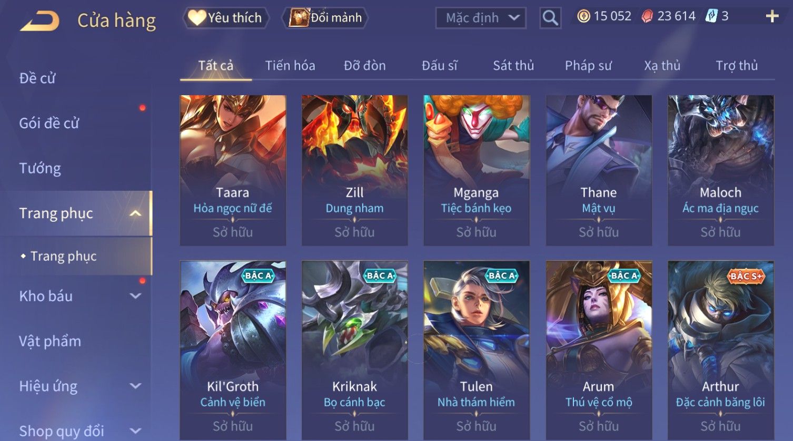Open Tướng in the sidebar
Image resolution: width=793 pixels, height=441 pixels.
tap(40, 168)
